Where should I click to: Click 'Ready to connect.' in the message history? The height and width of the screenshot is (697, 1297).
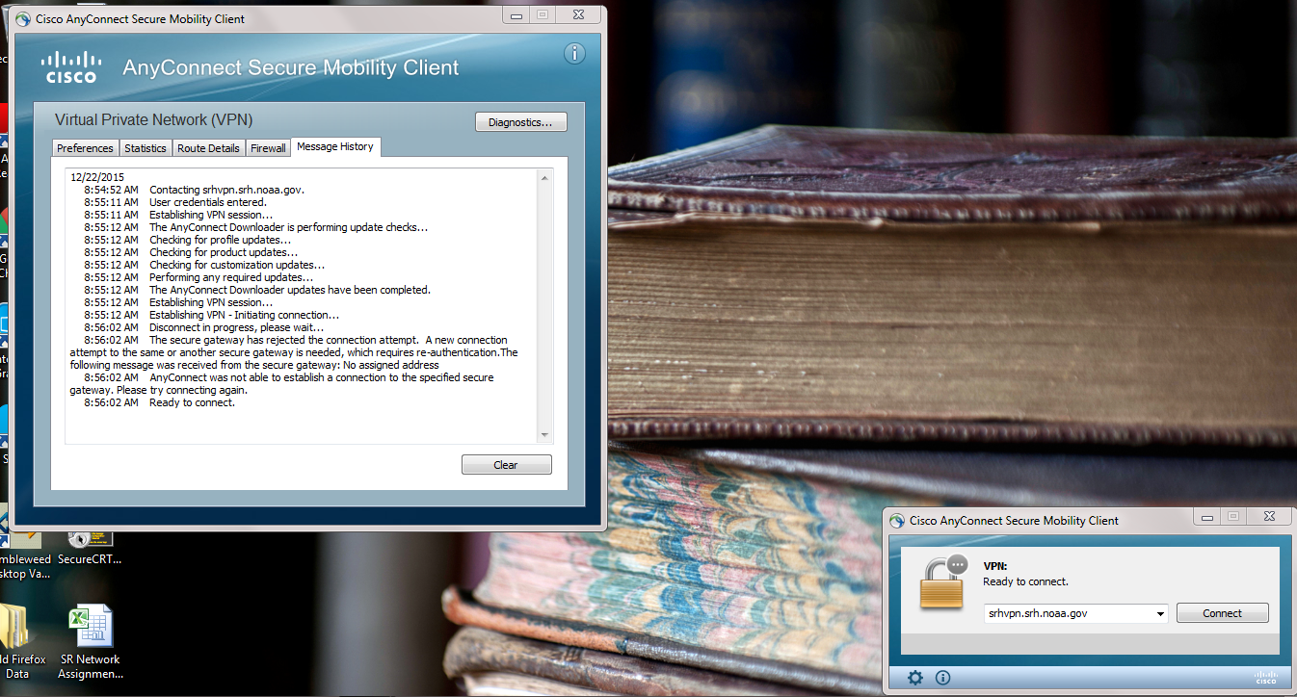[193, 402]
